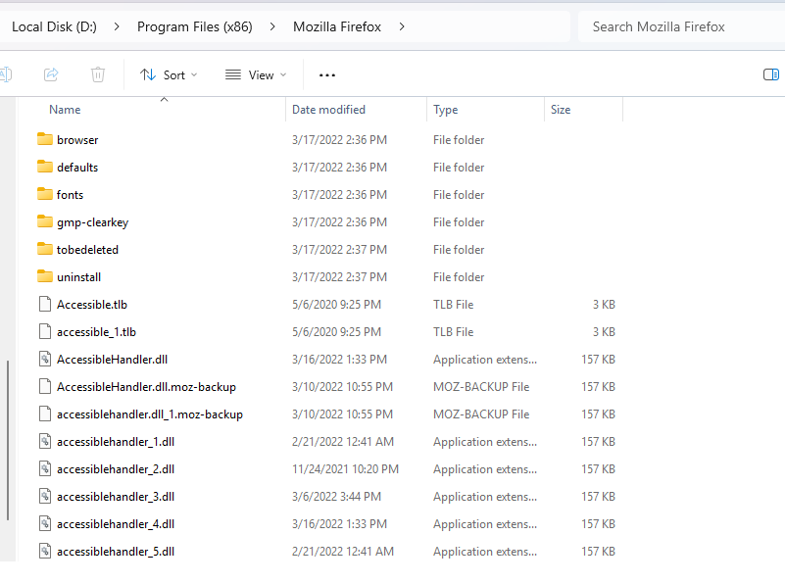Select the file name "accessiblehandler_3.dll"
The width and height of the screenshot is (785, 584).
pyautogui.click(x=116, y=497)
